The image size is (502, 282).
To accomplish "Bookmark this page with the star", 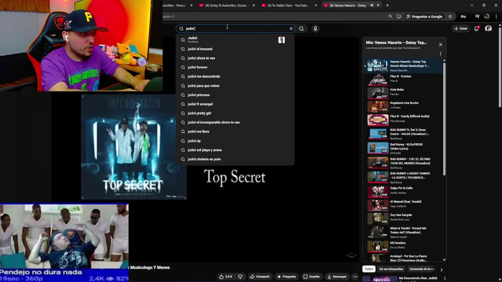I will [450, 16].
